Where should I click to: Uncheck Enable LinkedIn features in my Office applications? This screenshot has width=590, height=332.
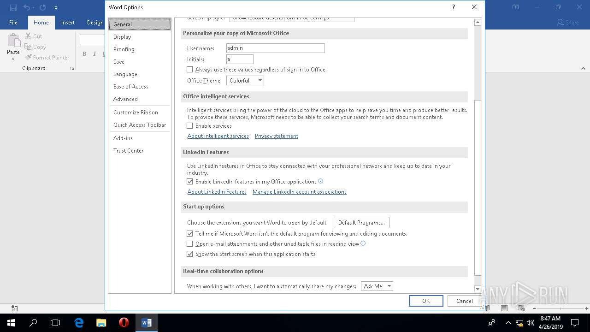click(189, 182)
